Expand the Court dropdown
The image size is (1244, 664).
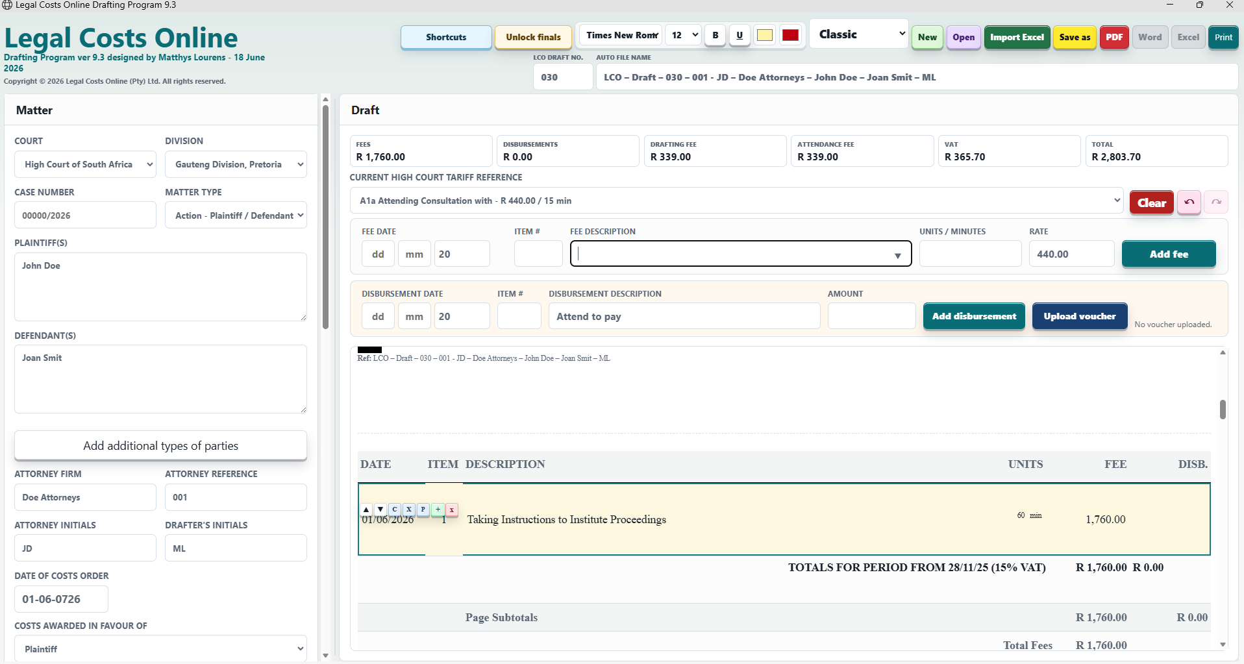(85, 164)
